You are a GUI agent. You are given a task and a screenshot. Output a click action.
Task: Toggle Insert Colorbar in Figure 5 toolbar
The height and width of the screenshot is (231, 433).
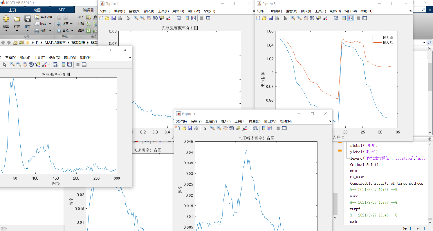(344, 18)
